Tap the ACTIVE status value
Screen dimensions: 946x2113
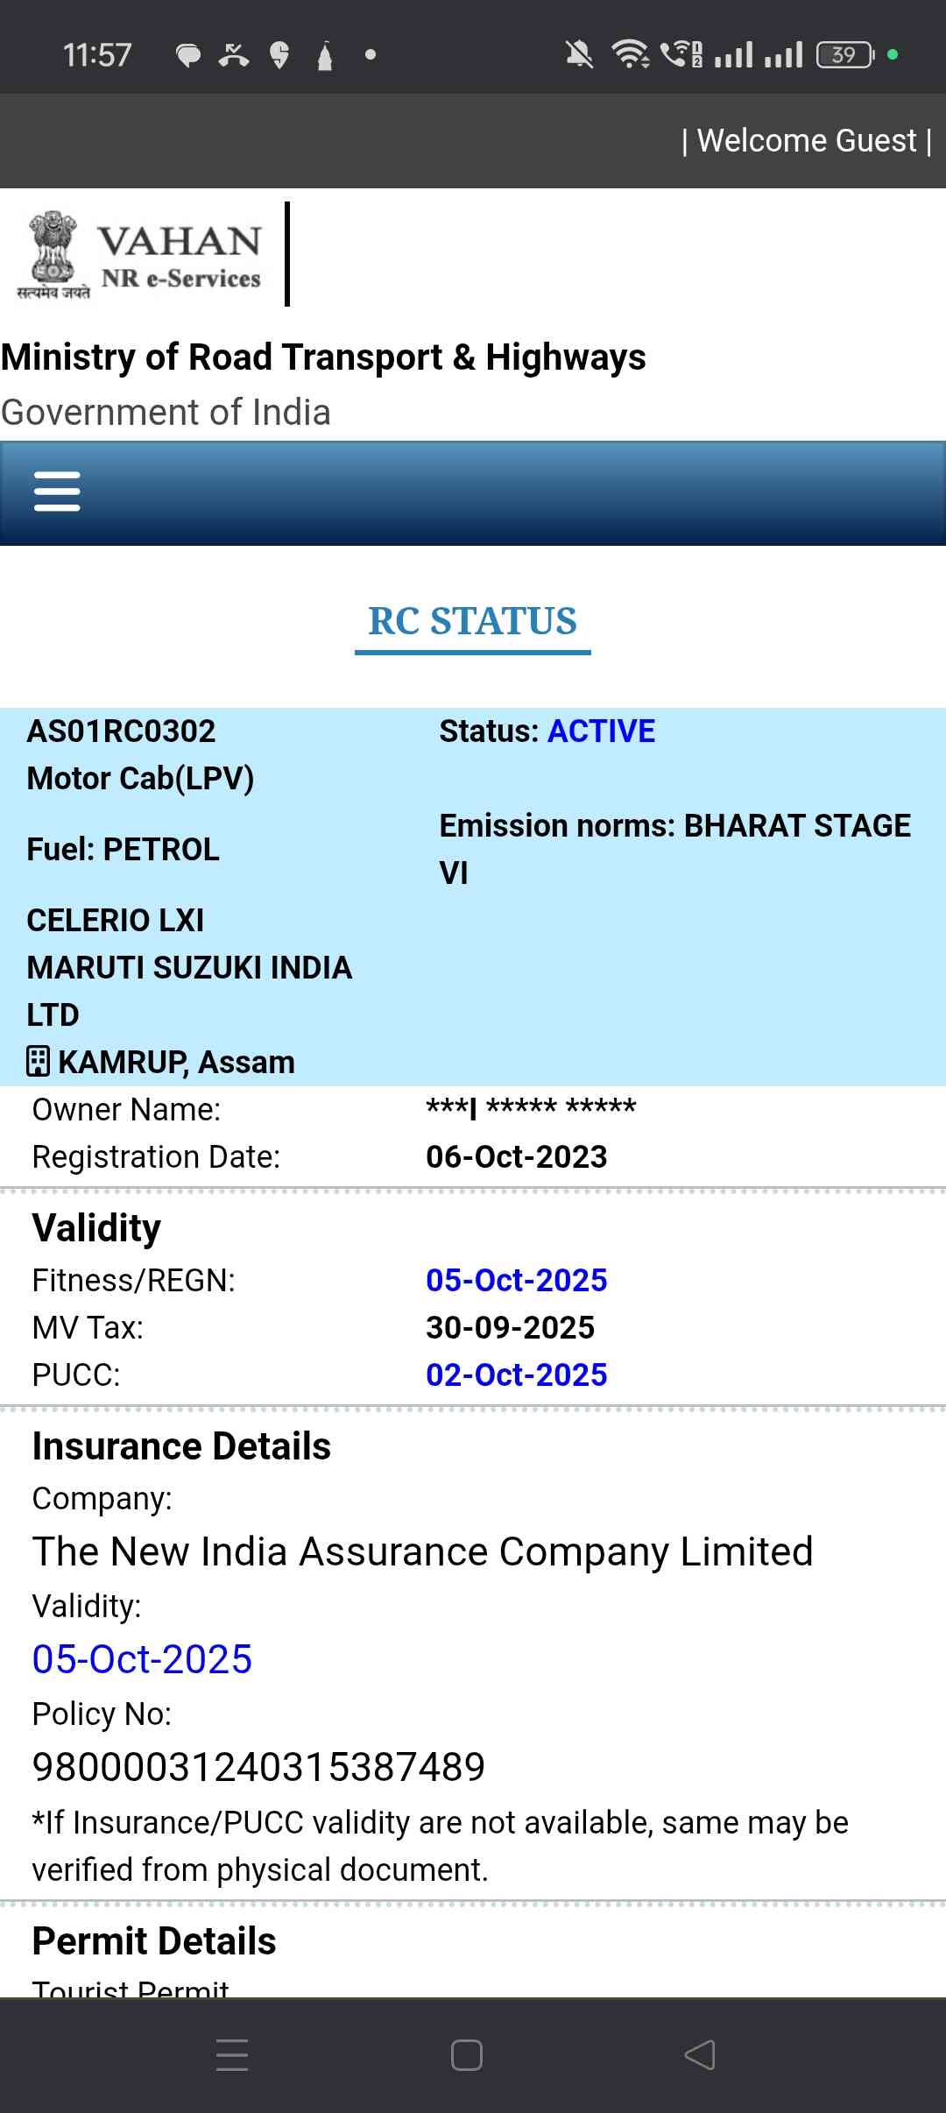tap(601, 731)
